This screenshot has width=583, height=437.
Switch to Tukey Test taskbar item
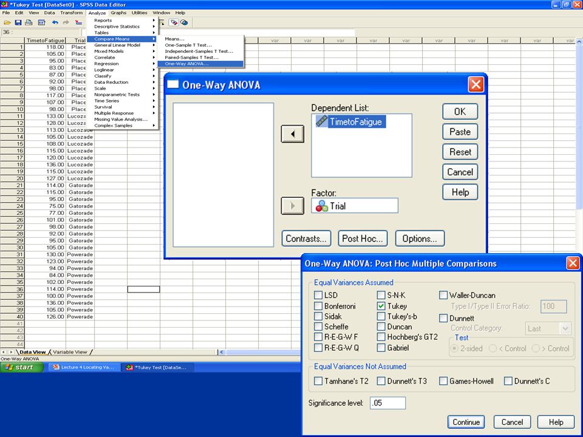(158, 367)
